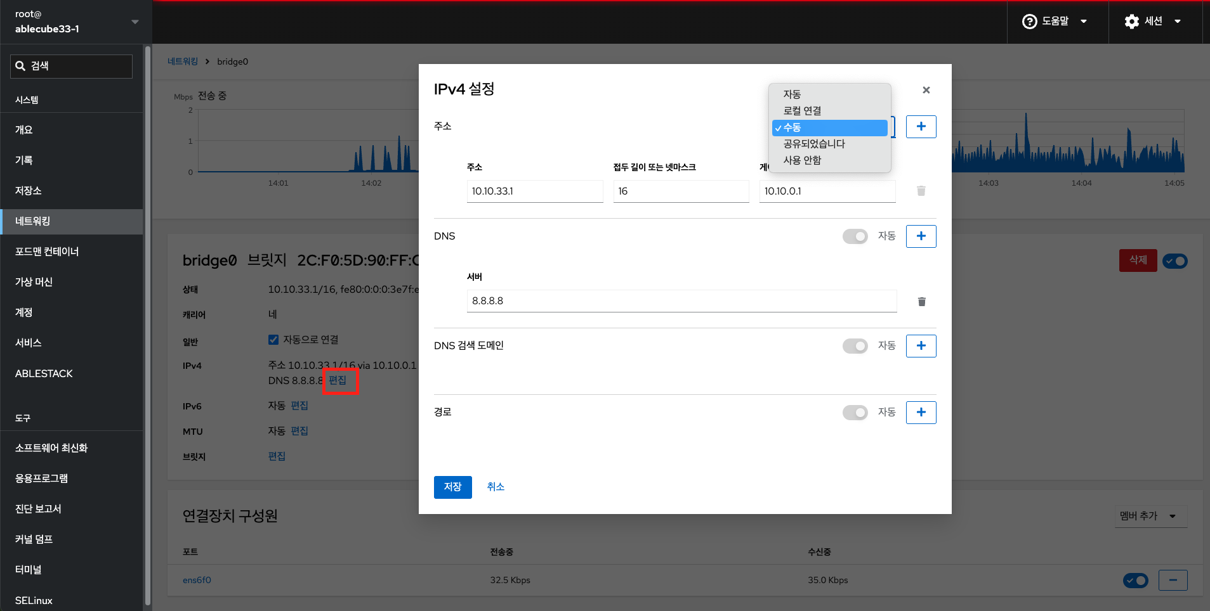Select 자동 from the address mode dropdown list
Screen dimensions: 1210x611
(792, 94)
